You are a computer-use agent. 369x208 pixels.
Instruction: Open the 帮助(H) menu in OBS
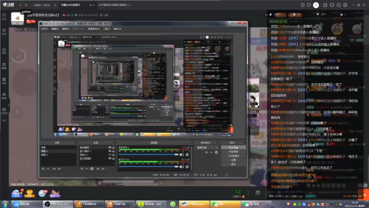(118, 29)
